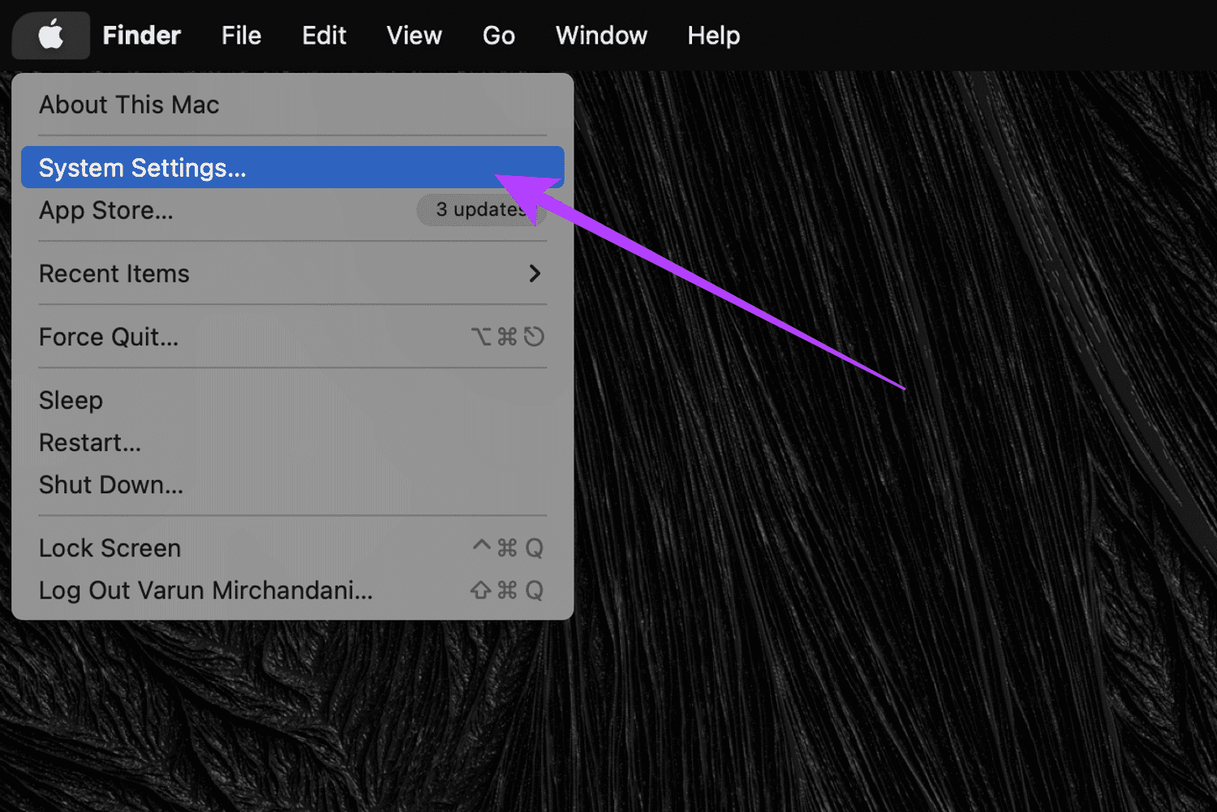Open the Force Quit dialog
Viewport: 1217px width, 812px height.
(x=109, y=337)
